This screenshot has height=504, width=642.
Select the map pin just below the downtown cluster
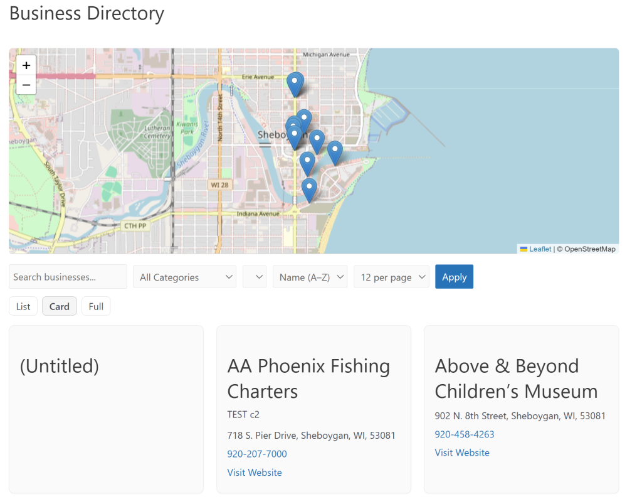pos(307,161)
